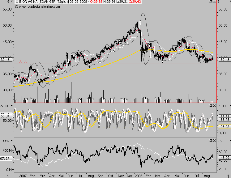
Task: Open the RSI indicator dropdown
Action: click(x=230, y=141)
